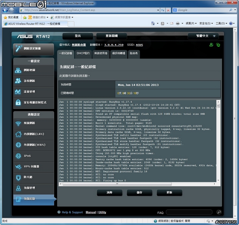Click the log vertical scrollbar thumb
This screenshot has width=239, height=225.
218,106
